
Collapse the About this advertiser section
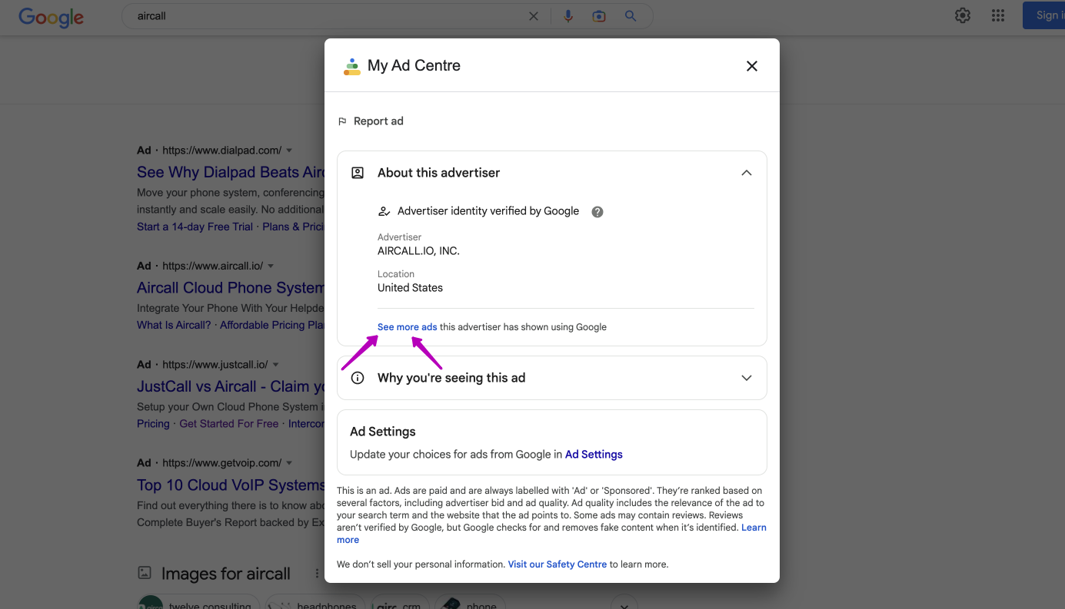746,173
